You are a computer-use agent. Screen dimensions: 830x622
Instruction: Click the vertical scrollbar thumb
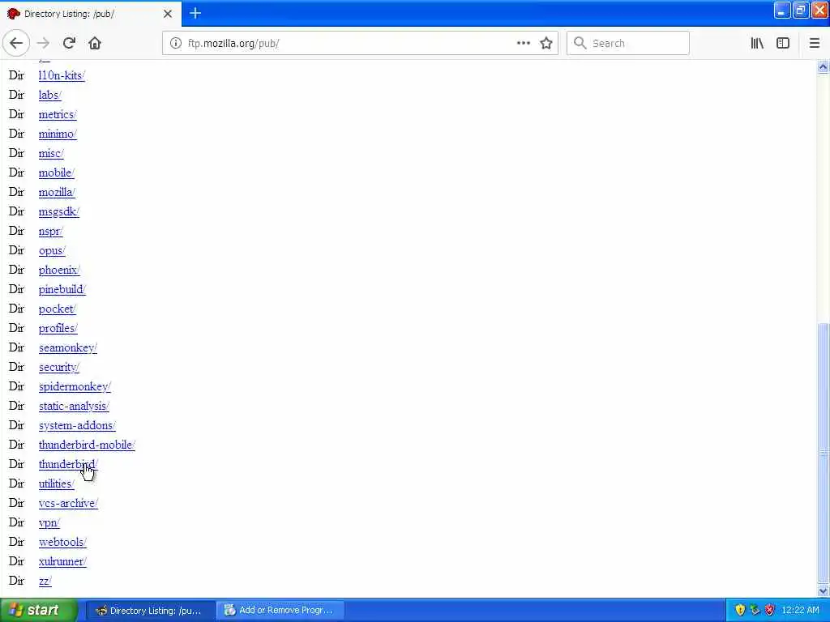(x=824, y=453)
